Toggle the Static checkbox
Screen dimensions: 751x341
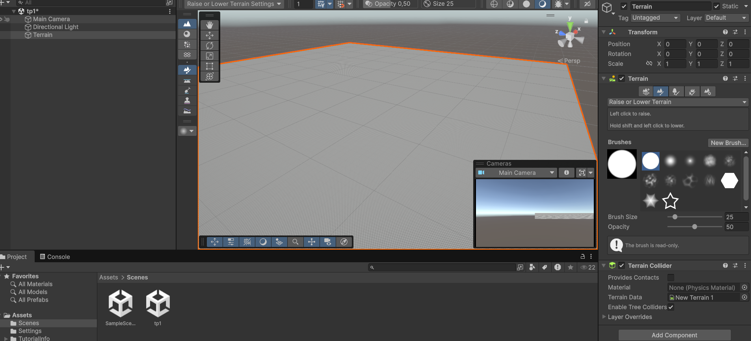716,6
